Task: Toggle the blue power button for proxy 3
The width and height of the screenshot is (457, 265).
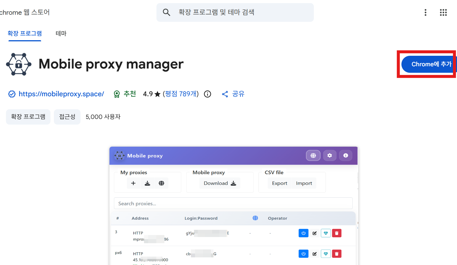Action: point(303,233)
